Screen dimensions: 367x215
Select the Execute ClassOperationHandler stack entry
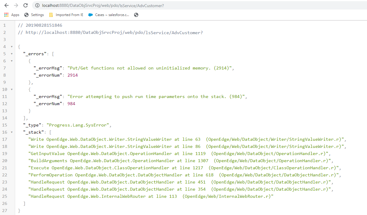point(184,168)
